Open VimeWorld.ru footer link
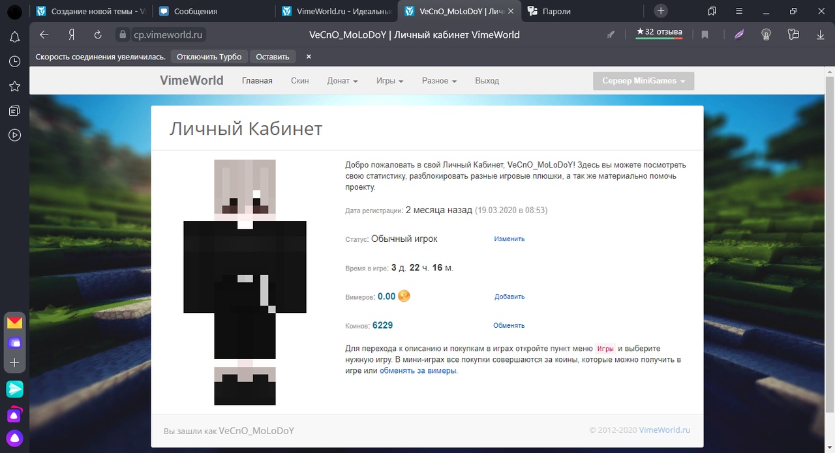Viewport: 835px width, 453px height. click(x=665, y=430)
